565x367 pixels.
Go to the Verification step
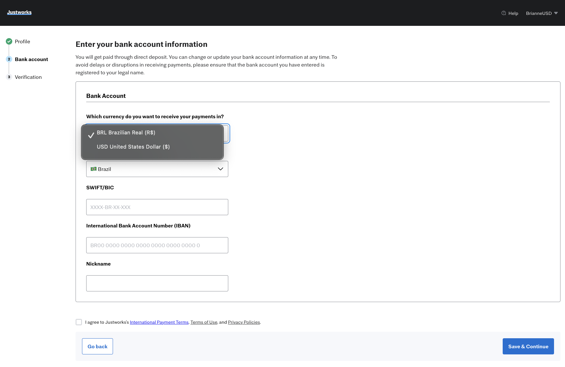coord(28,77)
